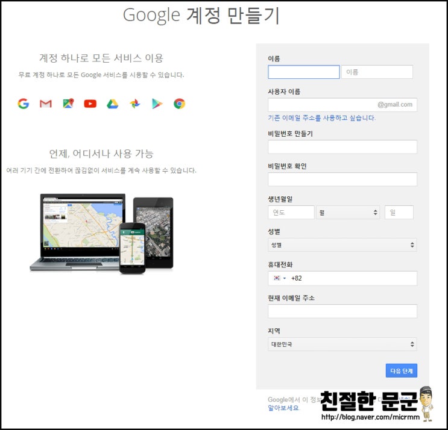This screenshot has height=430, width=448.
Task: Click the laptop showing Google Maps
Action: tap(77, 232)
